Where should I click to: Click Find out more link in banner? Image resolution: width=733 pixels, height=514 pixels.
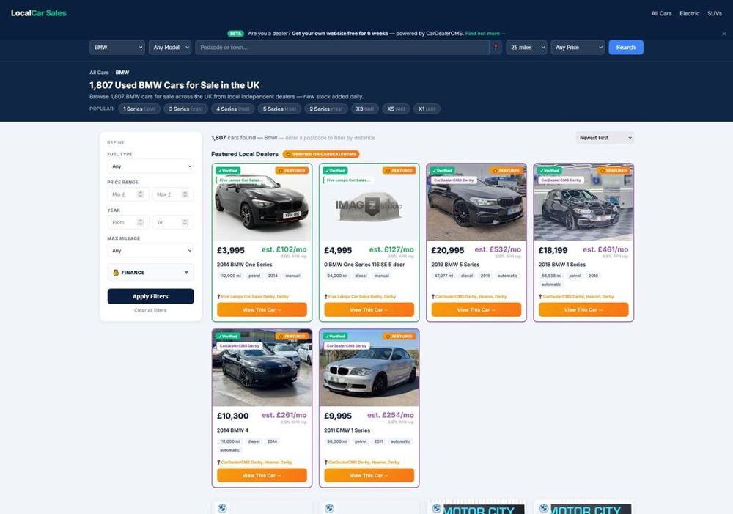click(x=485, y=34)
